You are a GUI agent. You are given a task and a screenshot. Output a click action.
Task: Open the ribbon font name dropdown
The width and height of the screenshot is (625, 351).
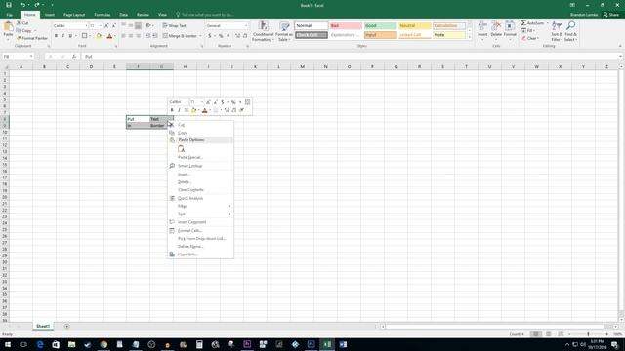[x=86, y=26]
